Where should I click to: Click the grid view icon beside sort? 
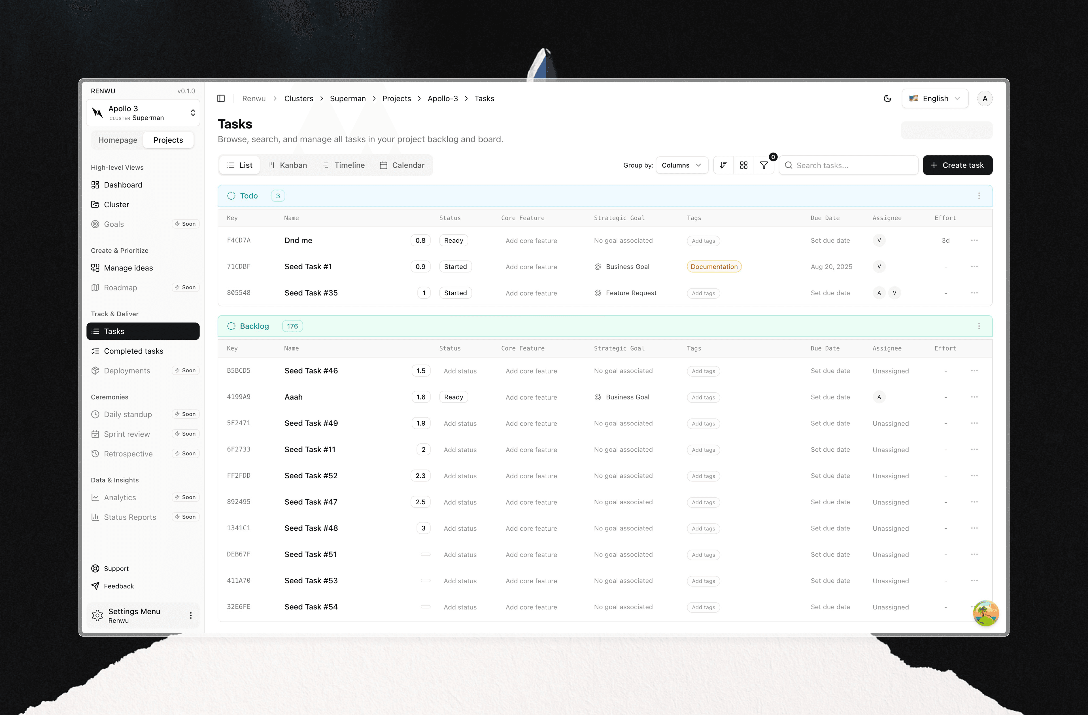tap(744, 165)
